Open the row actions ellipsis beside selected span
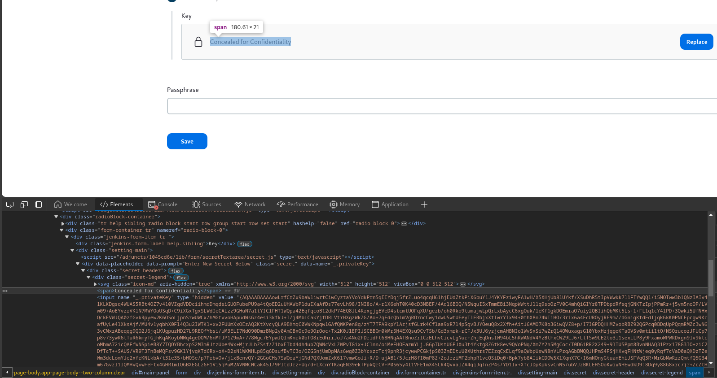The image size is (717, 378). pos(5,291)
